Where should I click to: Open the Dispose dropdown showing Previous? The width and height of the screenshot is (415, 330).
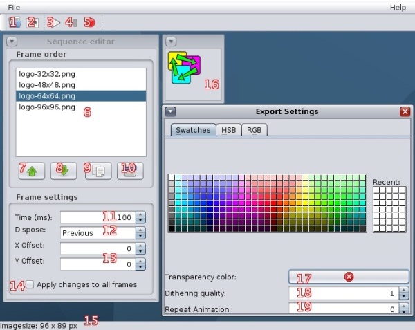(x=102, y=233)
